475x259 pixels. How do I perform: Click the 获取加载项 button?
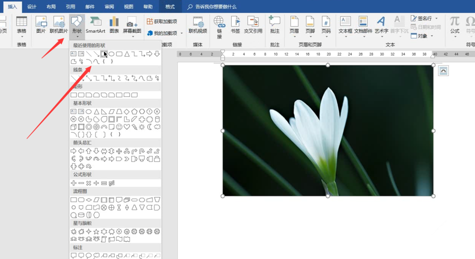(x=162, y=21)
